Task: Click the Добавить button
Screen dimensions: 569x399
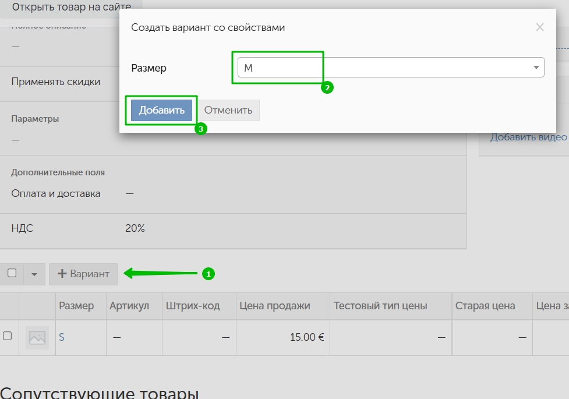Action: click(161, 110)
